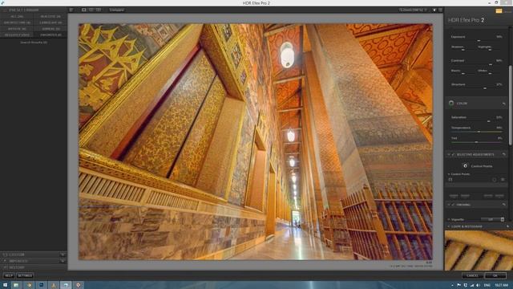The height and width of the screenshot is (289, 513).
Task: Toggle the control points show checkbox
Action: 450,180
